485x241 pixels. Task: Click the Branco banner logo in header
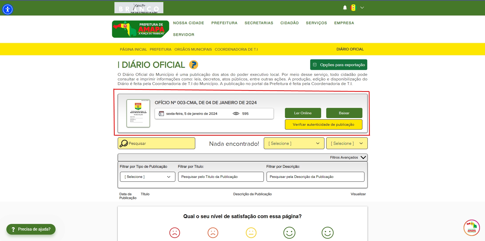coord(139,8)
